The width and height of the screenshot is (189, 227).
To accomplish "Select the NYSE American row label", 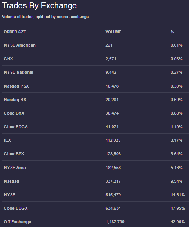I will tap(19, 45).
